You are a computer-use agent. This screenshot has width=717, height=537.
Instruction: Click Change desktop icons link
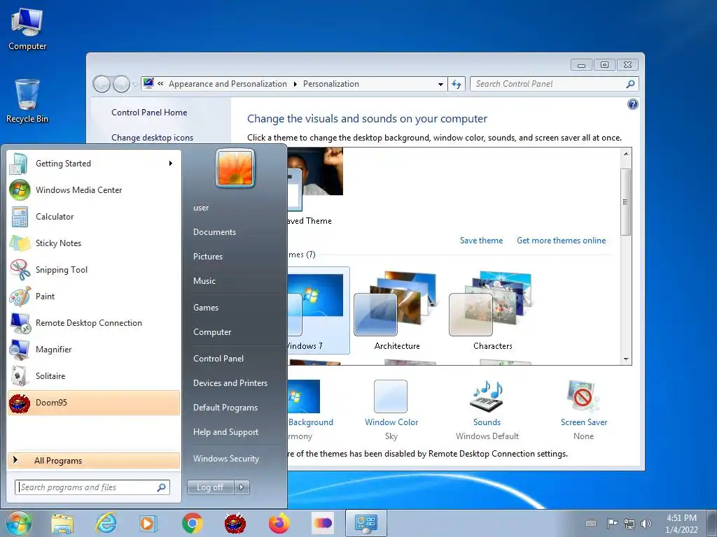click(152, 138)
